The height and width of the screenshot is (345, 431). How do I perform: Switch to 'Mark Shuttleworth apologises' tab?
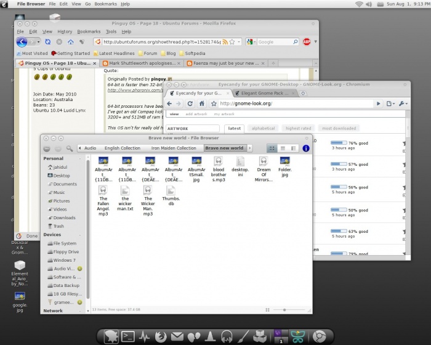[x=141, y=63]
